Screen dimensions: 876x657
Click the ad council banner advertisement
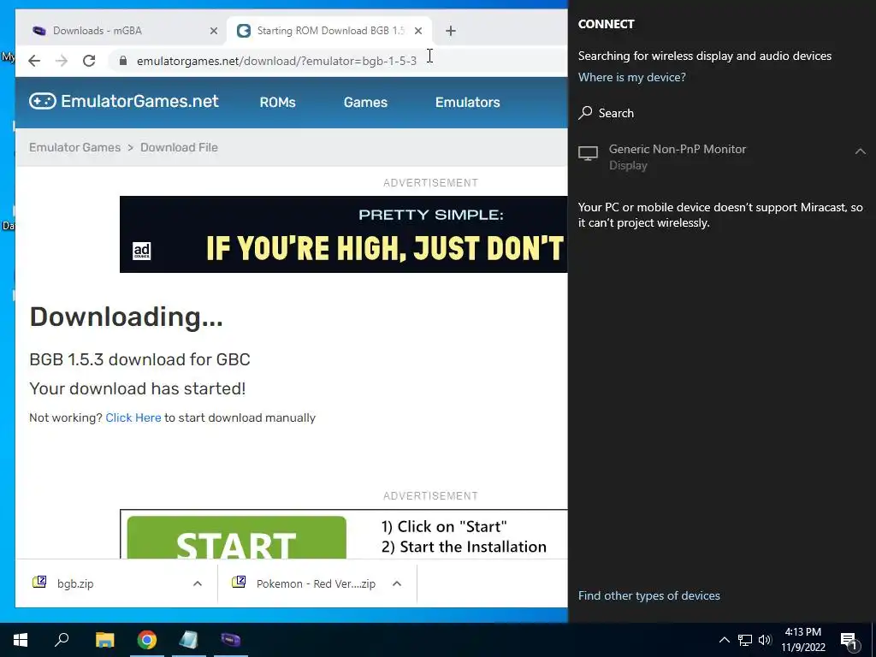pos(344,234)
